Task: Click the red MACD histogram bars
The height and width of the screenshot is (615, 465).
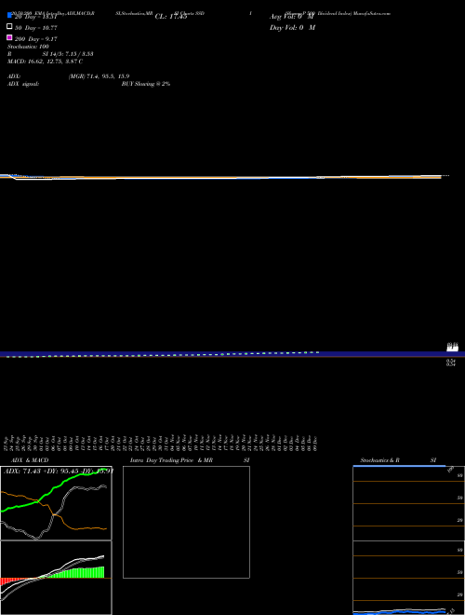Action: tap(10, 581)
